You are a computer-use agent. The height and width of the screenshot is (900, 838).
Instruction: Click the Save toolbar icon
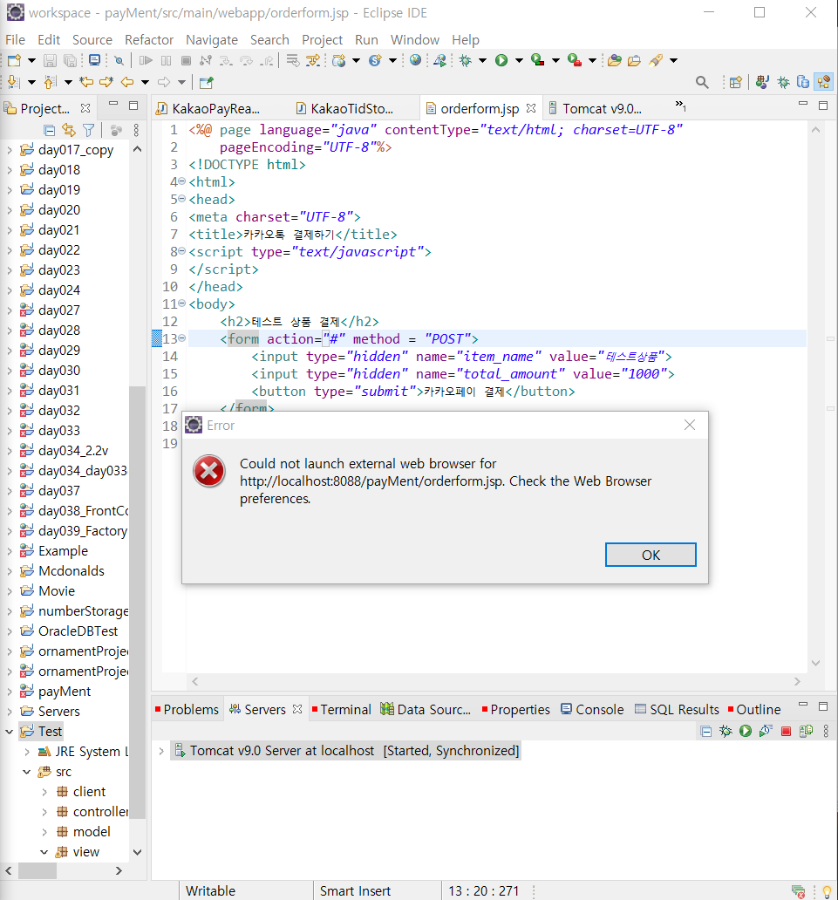pos(50,60)
